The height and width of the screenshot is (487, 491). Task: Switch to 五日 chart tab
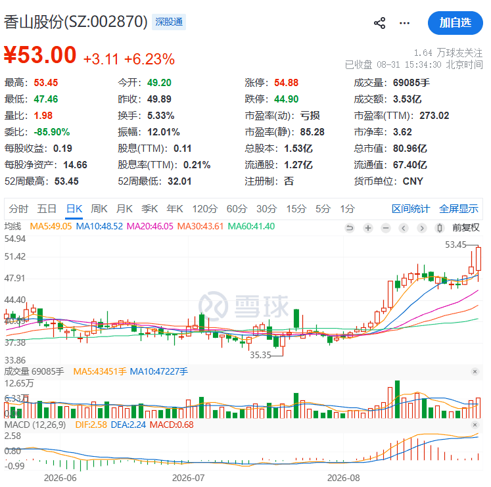pos(47,208)
